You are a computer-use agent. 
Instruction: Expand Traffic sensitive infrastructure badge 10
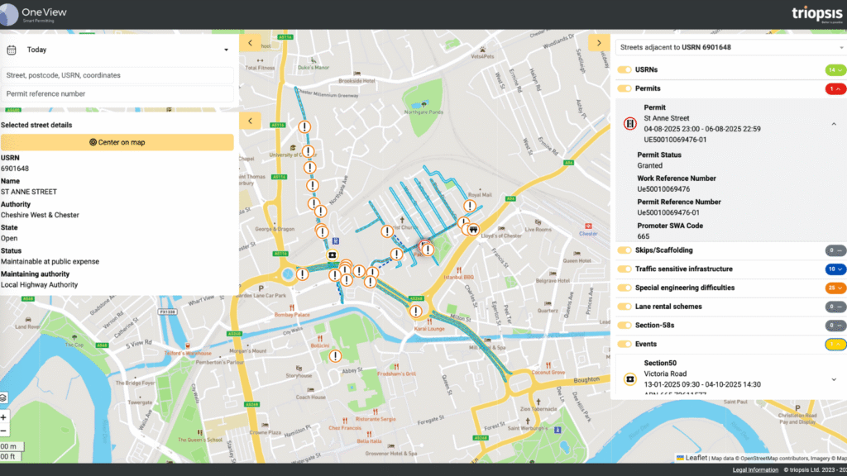coord(835,269)
